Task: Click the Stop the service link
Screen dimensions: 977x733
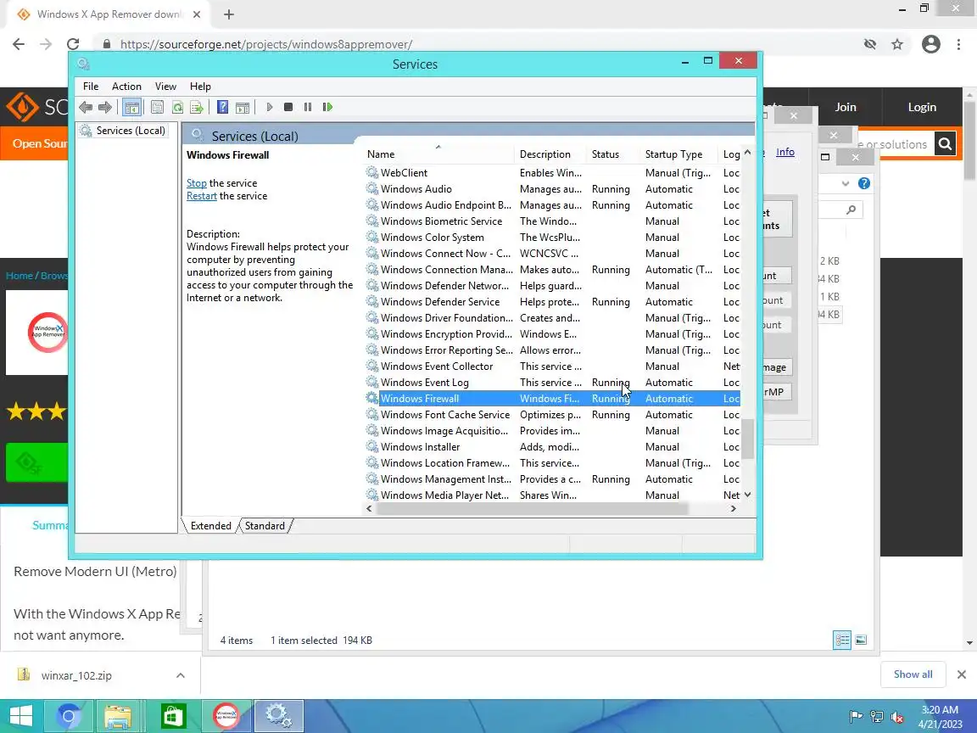Action: click(x=196, y=182)
